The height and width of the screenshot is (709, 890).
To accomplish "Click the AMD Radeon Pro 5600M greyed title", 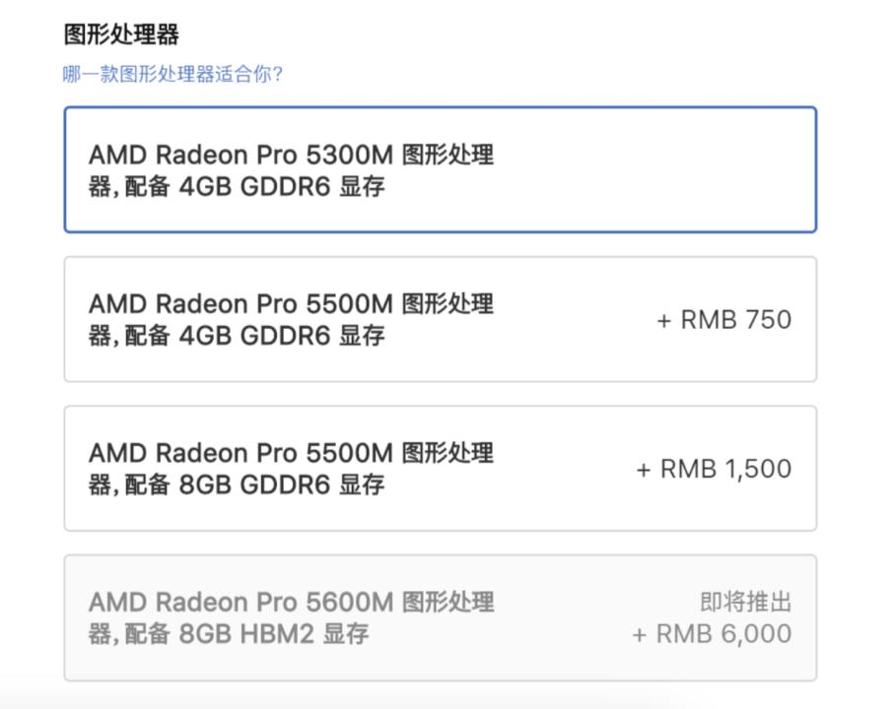I will pyautogui.click(x=240, y=603).
